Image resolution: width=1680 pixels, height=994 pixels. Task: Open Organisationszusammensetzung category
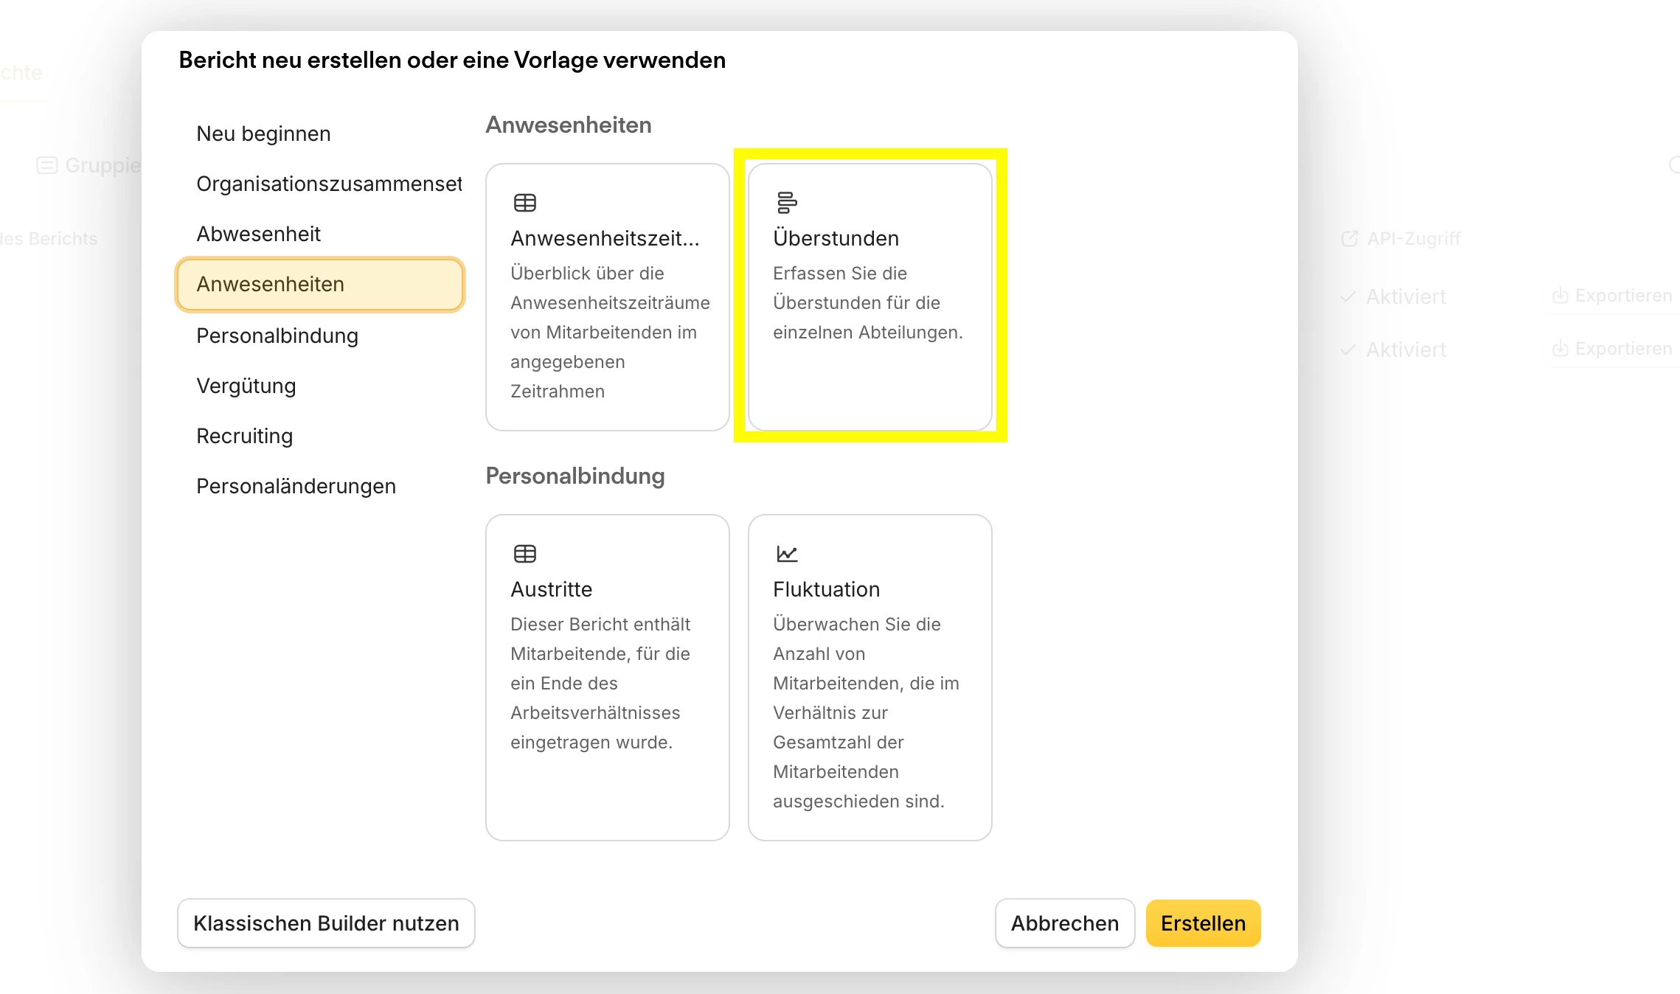click(x=328, y=184)
